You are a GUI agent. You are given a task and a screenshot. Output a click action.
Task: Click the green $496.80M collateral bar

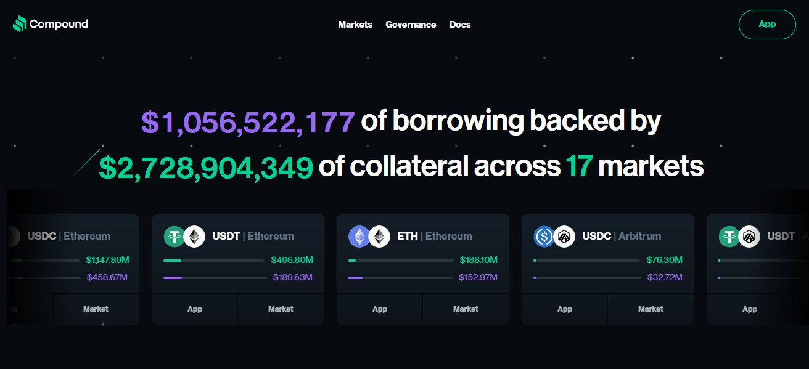213,261
